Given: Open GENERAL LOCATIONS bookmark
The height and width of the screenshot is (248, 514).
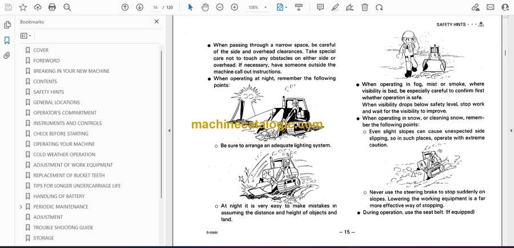Looking at the screenshot, I should pos(57,103).
